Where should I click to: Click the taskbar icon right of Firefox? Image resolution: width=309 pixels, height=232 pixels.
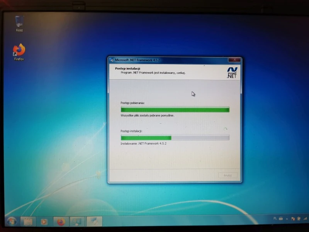[77, 222]
